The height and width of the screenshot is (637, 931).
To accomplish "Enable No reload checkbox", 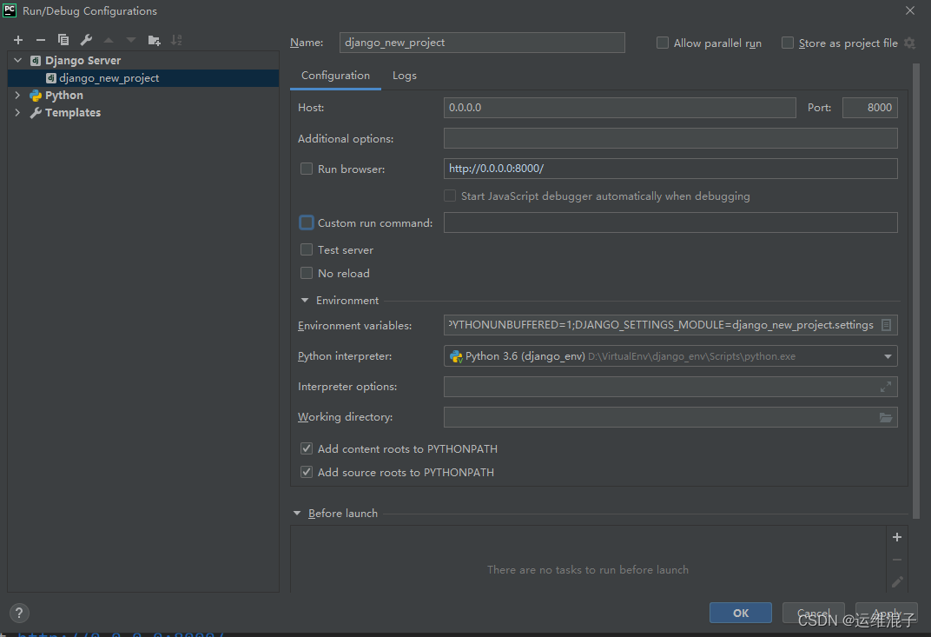I will point(307,273).
